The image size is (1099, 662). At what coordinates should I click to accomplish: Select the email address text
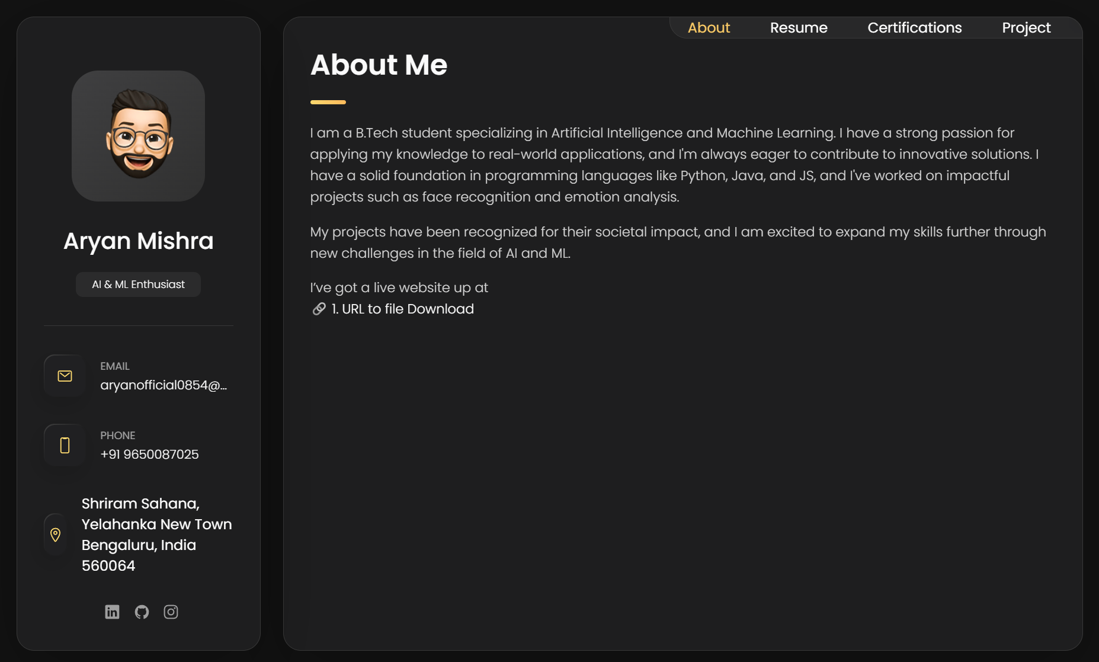click(x=164, y=385)
